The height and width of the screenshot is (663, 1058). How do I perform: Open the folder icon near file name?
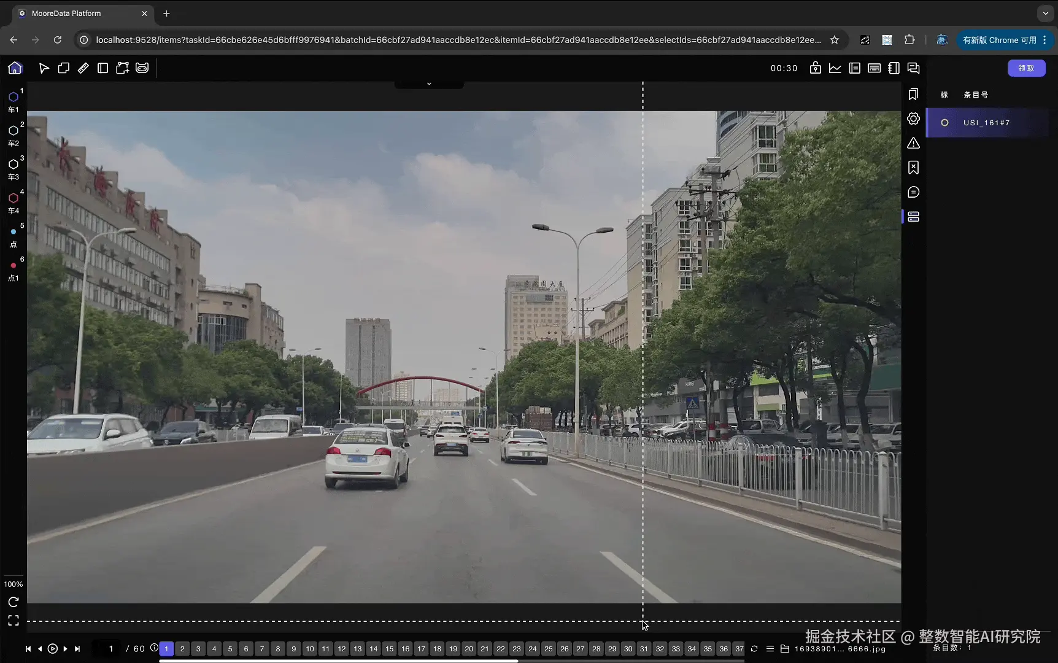(785, 649)
